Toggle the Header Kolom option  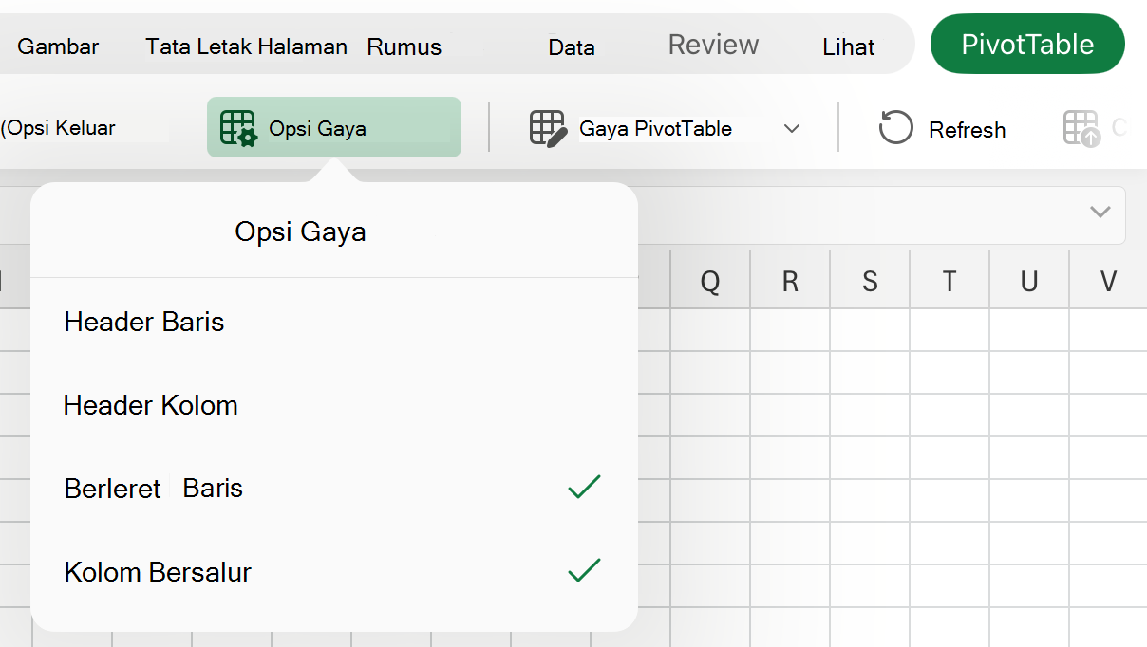point(333,405)
